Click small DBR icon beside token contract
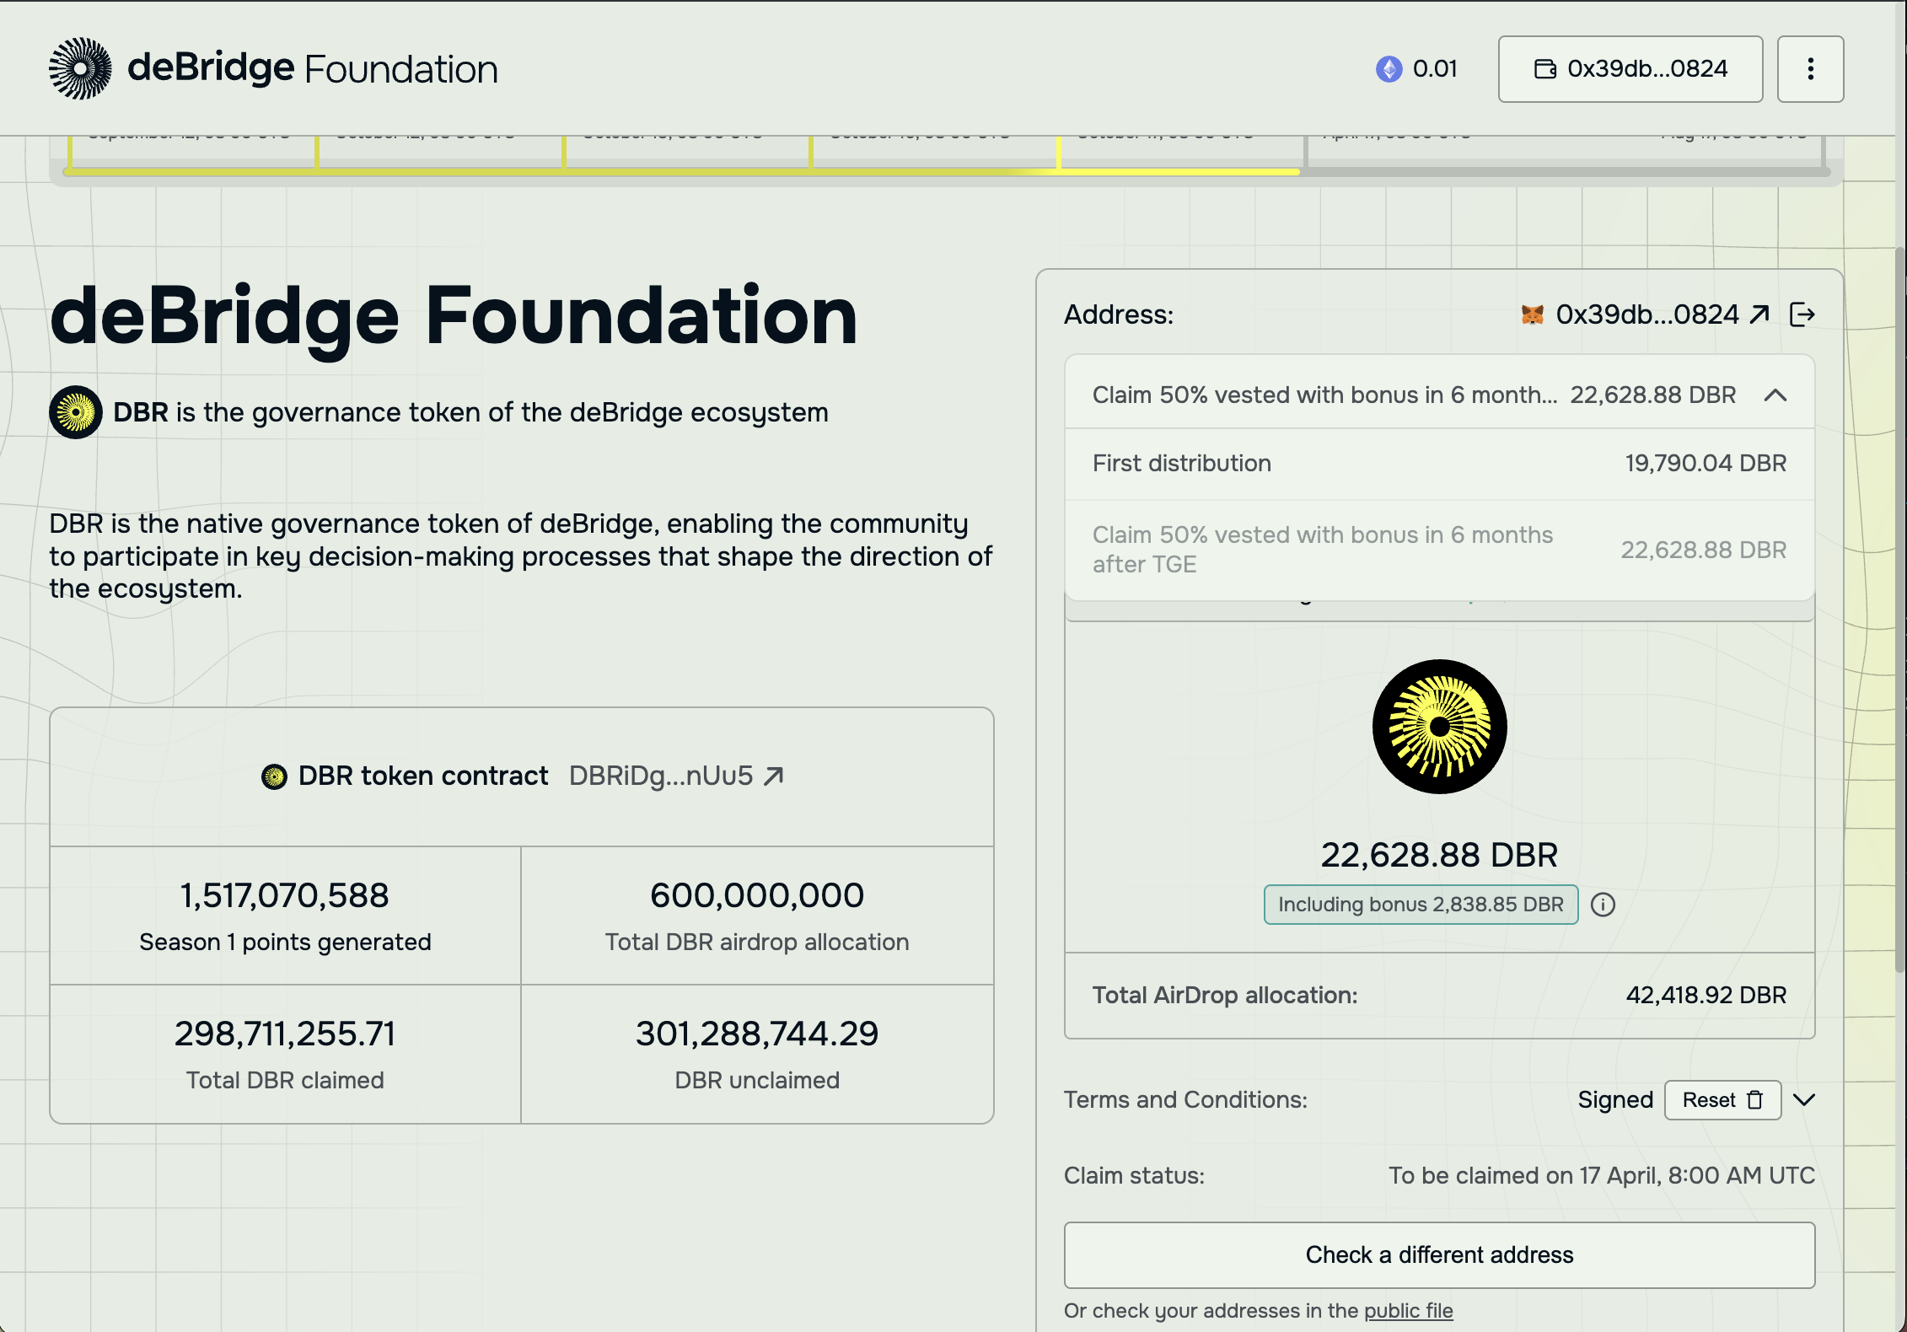The width and height of the screenshot is (1907, 1332). pos(274,776)
